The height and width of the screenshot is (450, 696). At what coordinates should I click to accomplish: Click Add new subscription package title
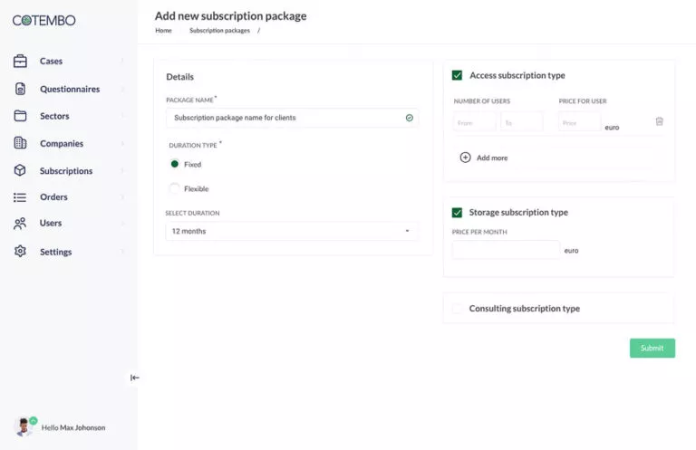click(230, 16)
